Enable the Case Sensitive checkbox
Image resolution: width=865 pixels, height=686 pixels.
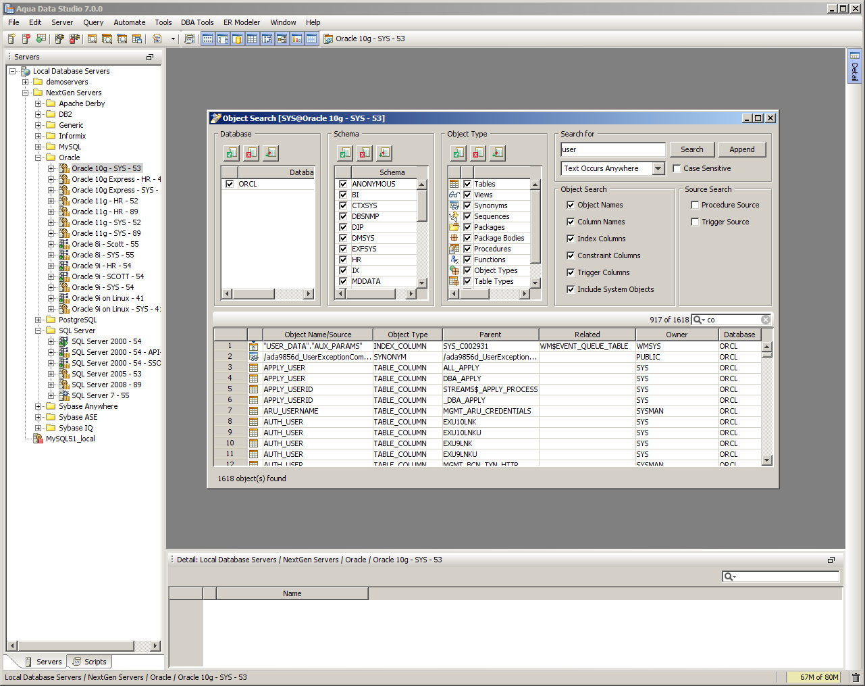(677, 169)
